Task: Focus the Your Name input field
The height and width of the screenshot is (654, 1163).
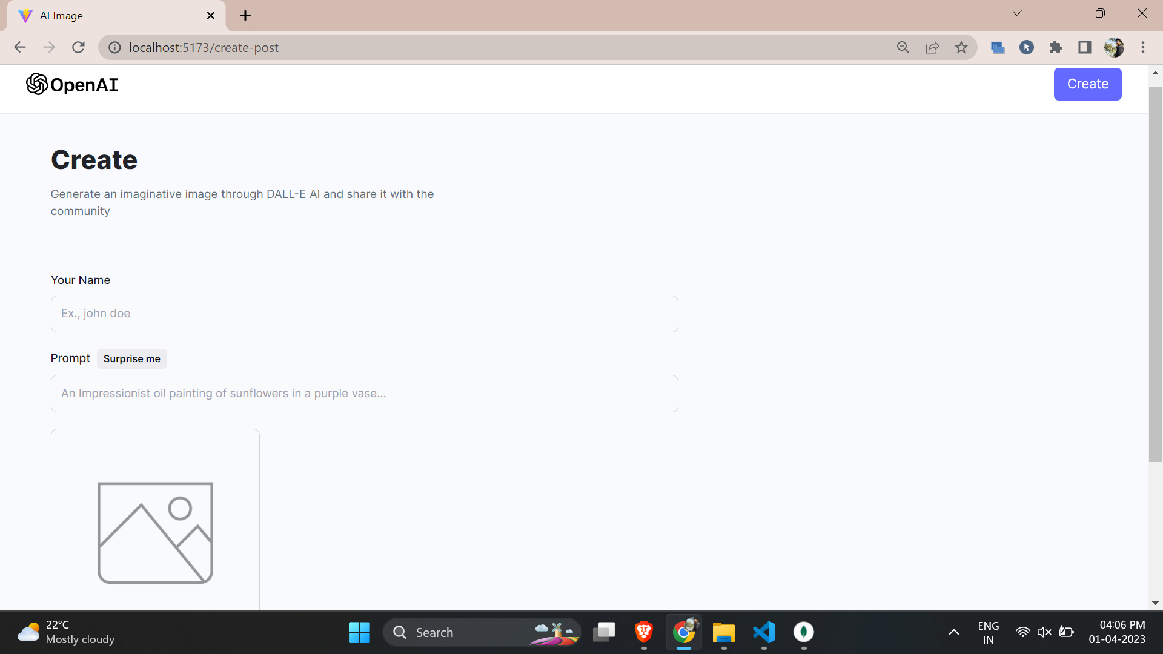Action: pos(364,314)
